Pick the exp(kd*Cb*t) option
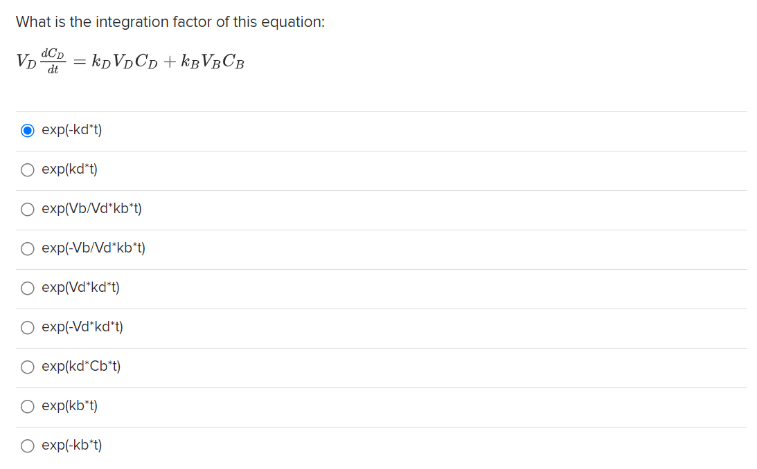 [28, 367]
